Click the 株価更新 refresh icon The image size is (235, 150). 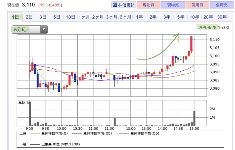tap(115, 5)
